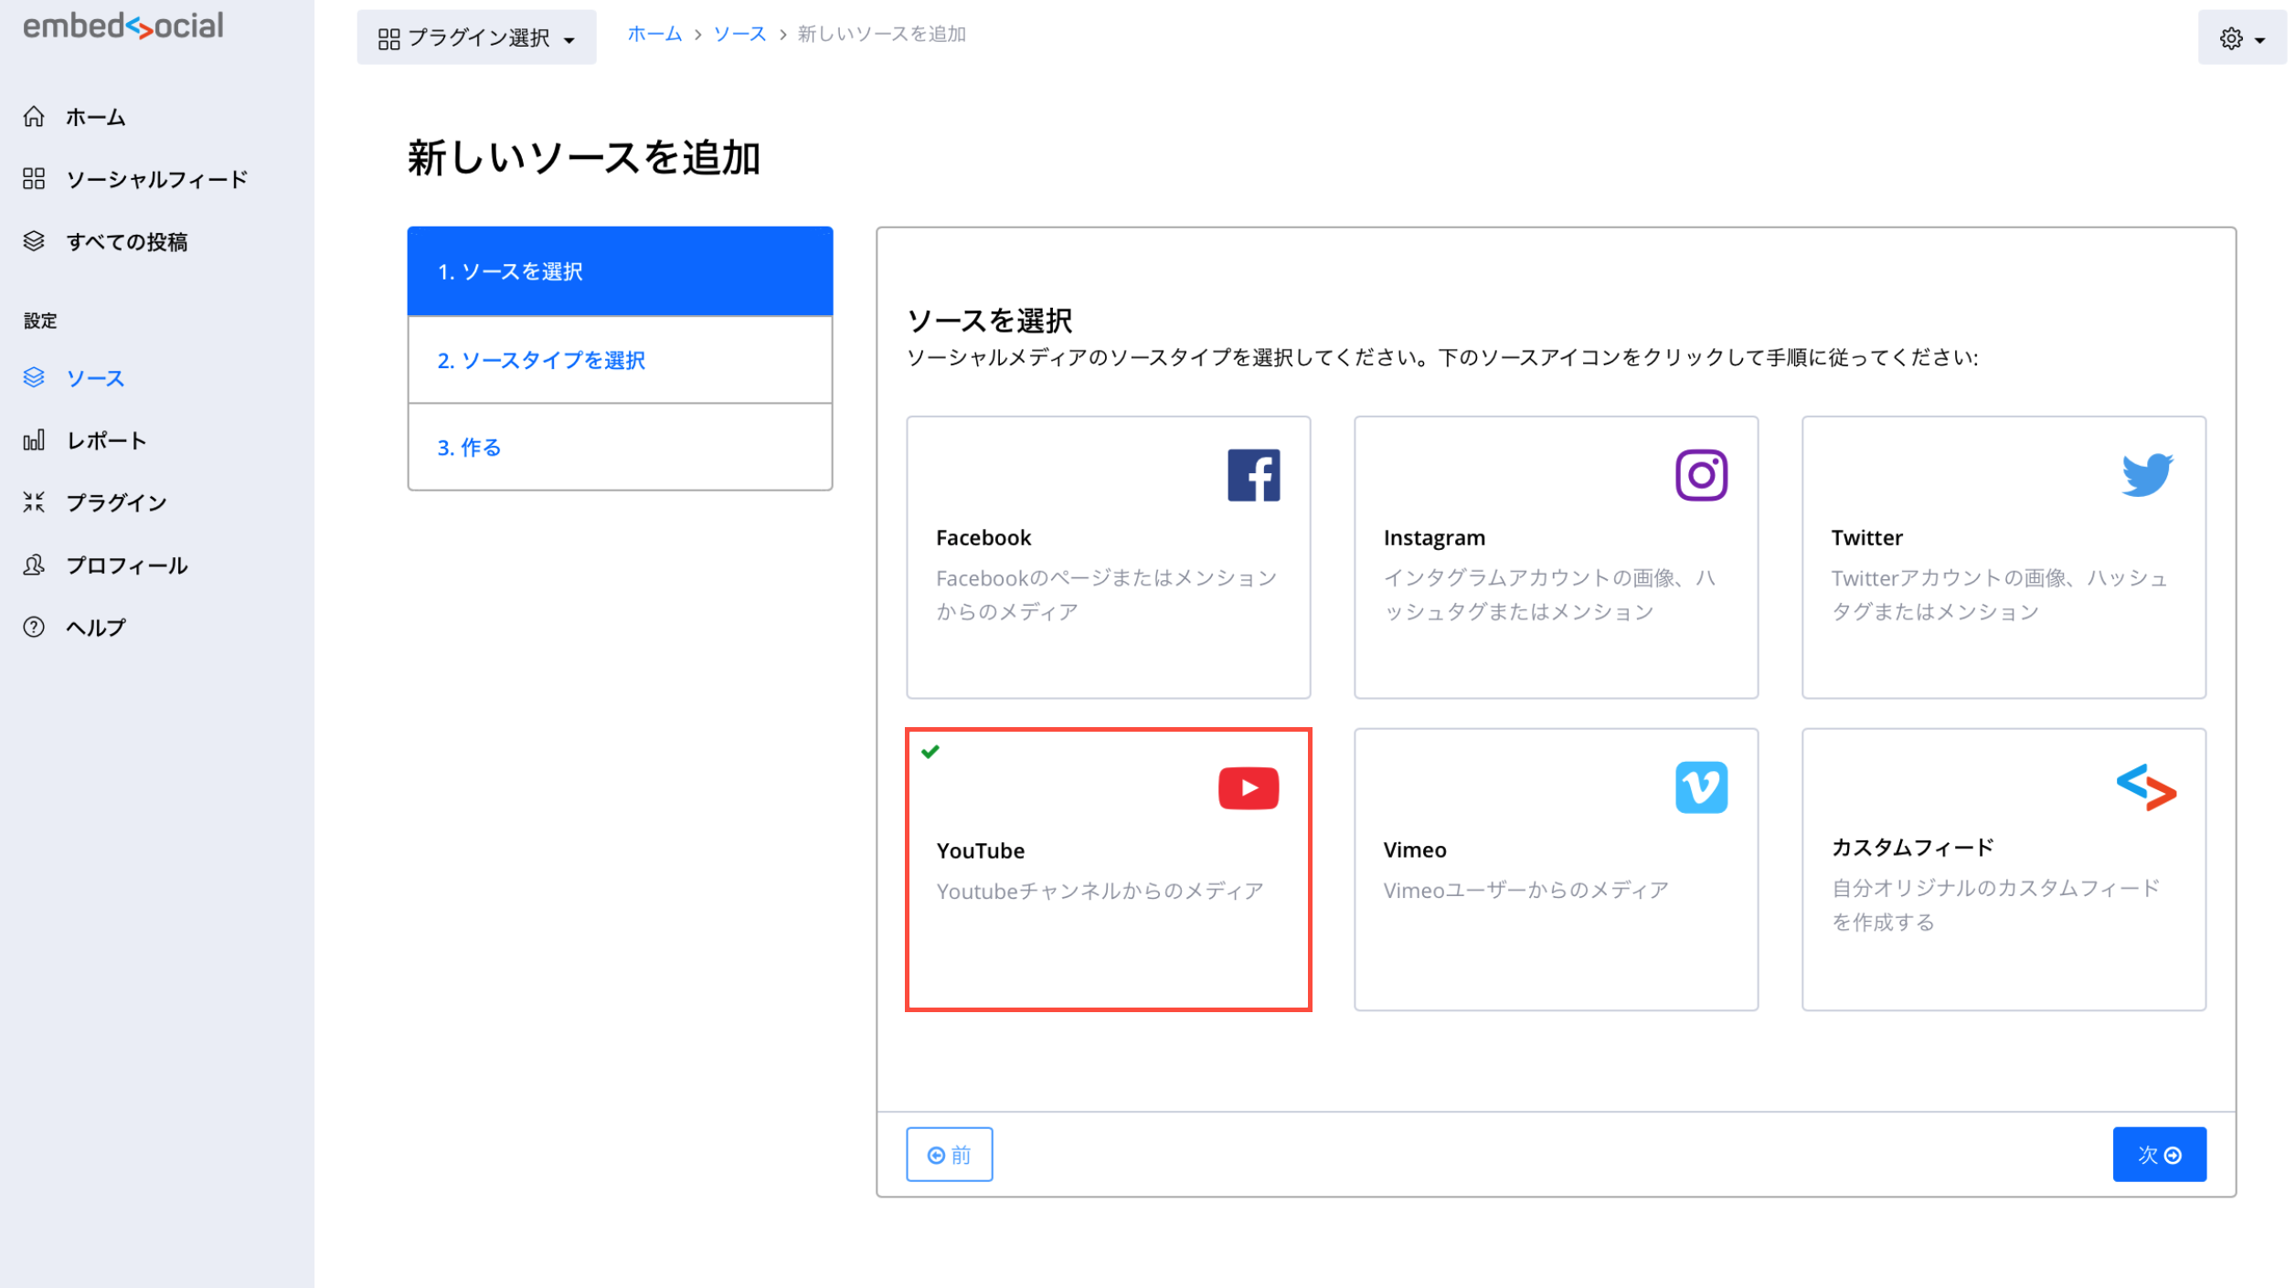Click the 新しいソースを追加 breadcrumb text
Screen dimensions: 2296x1288
pyautogui.click(x=881, y=34)
